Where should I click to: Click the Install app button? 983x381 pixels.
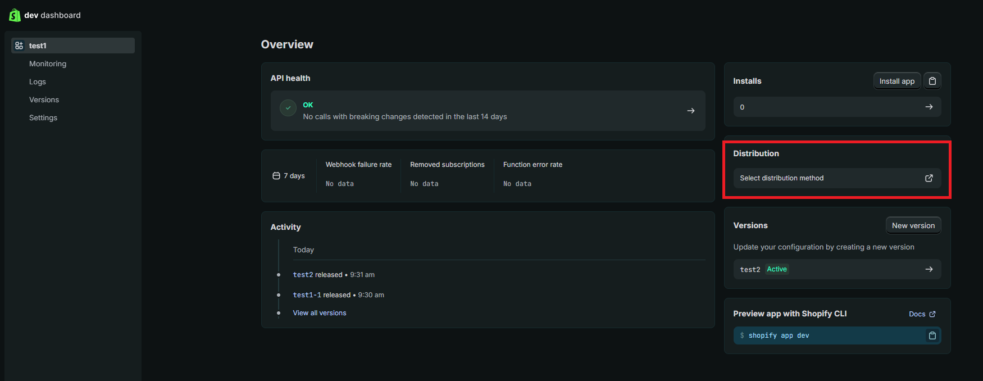pyautogui.click(x=896, y=81)
